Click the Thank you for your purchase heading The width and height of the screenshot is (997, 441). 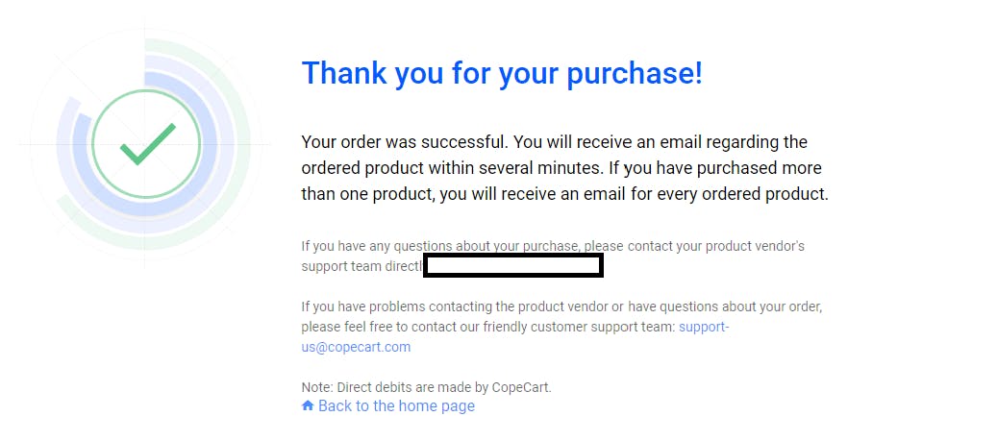point(502,72)
